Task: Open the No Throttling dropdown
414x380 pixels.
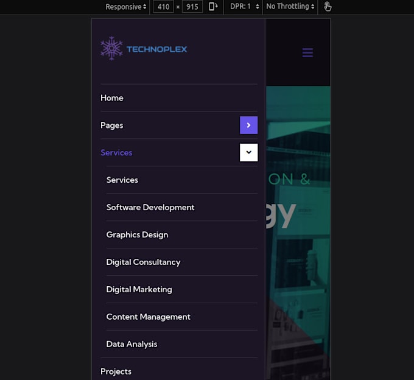Action: [x=290, y=7]
